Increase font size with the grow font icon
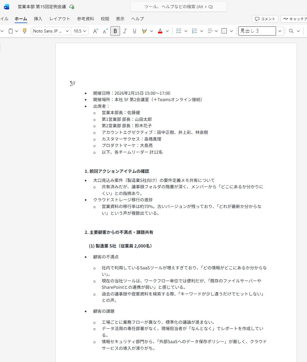Screen dimensions: 307x362 tap(95, 31)
